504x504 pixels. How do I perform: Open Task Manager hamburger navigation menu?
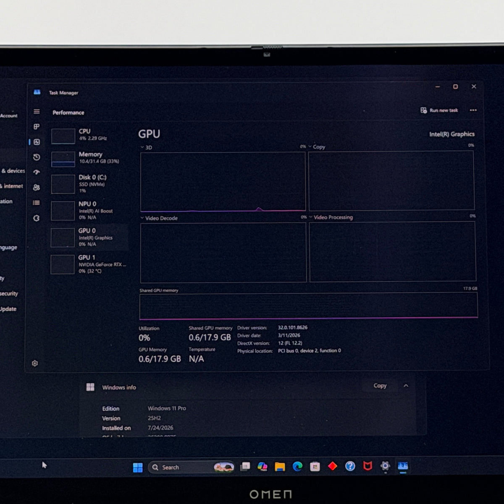(x=37, y=112)
